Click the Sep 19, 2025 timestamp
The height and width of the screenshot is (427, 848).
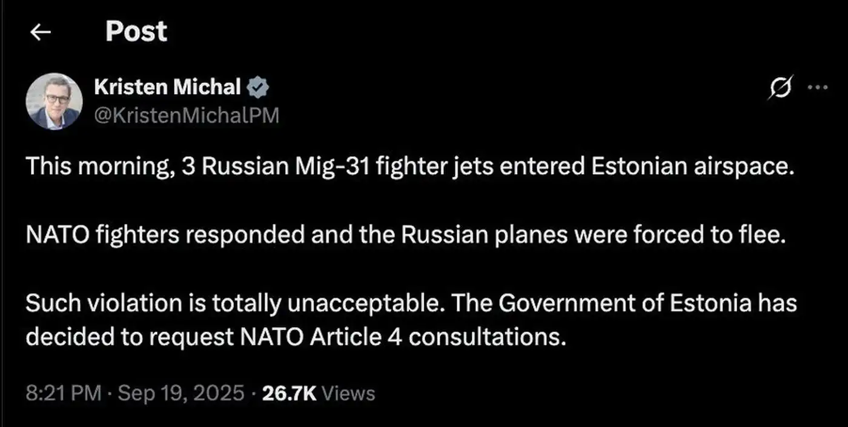tap(181, 393)
